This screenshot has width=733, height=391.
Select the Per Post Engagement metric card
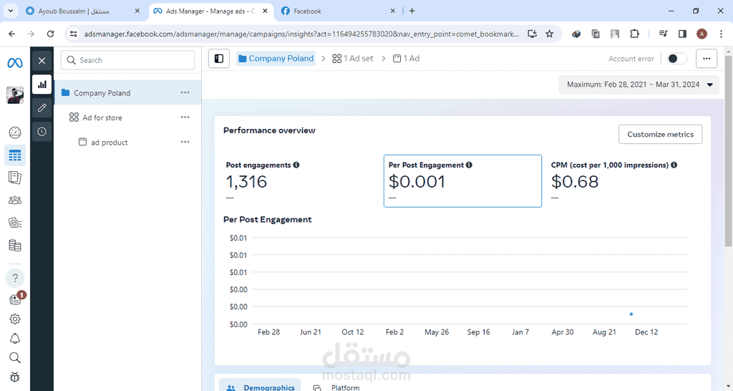click(462, 181)
